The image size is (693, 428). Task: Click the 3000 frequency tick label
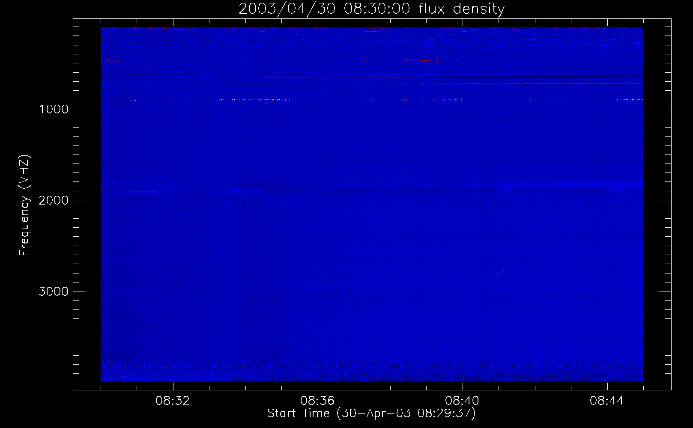[54, 291]
